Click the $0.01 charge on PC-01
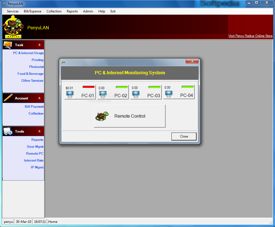The width and height of the screenshot is (275, 227). point(69,88)
